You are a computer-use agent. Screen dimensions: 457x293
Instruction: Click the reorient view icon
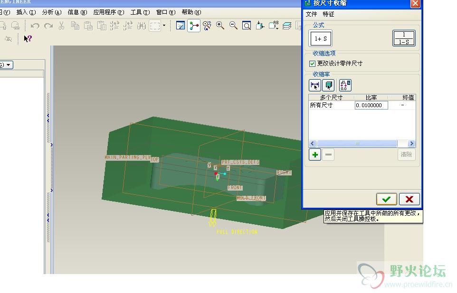click(x=260, y=26)
